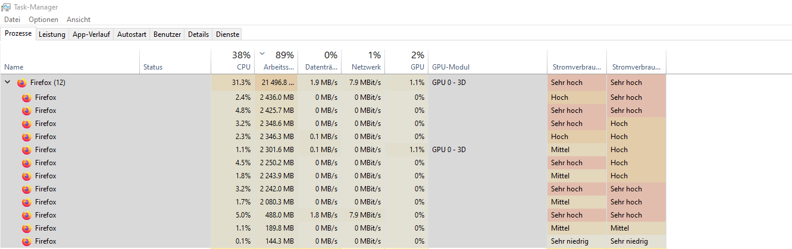Open the Datei menu
This screenshot has height=249, width=792.
[12, 20]
